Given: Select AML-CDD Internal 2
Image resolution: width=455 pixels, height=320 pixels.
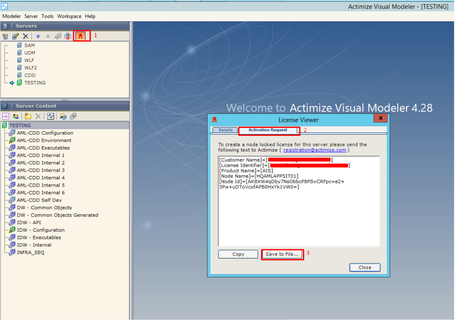Looking at the screenshot, I should click(40, 163).
